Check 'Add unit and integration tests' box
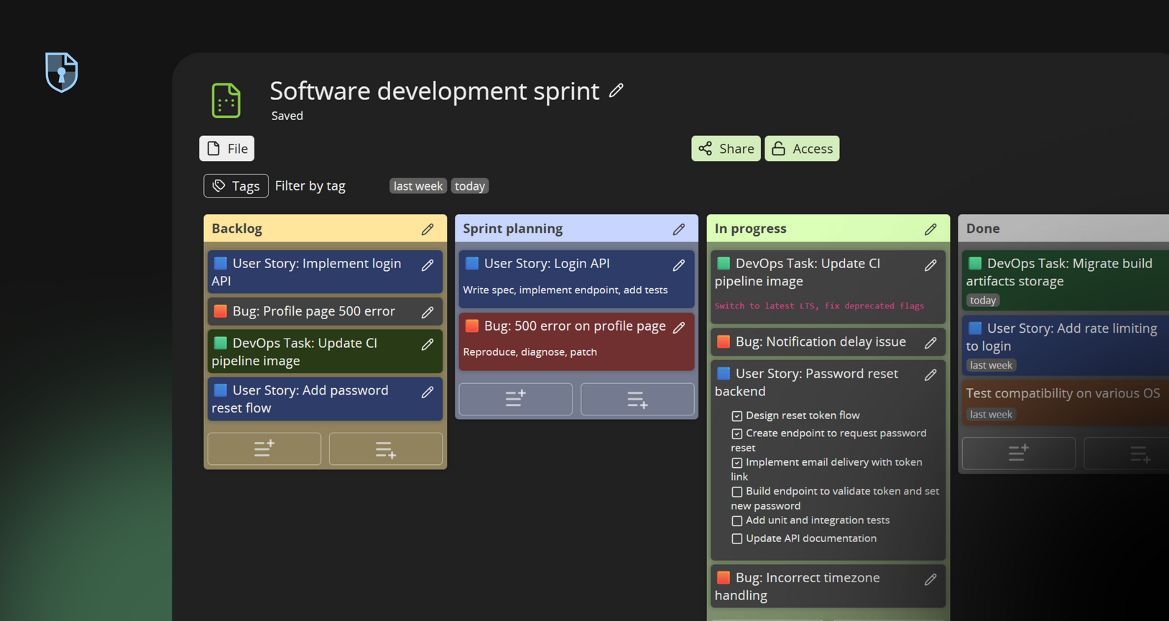This screenshot has width=1169, height=621. point(736,521)
